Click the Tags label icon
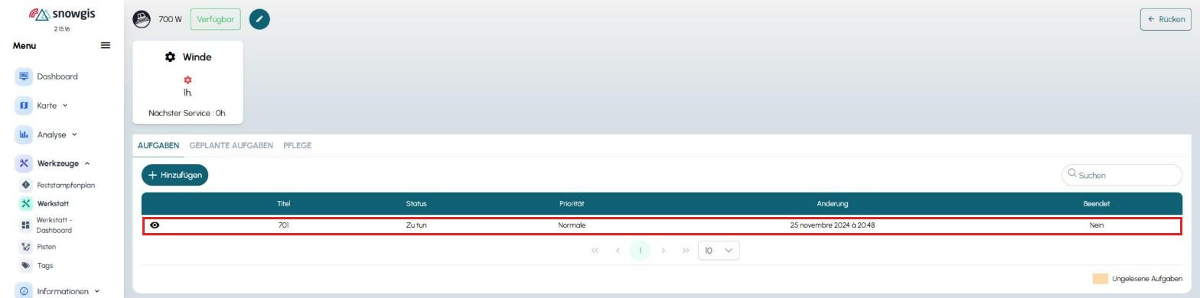 click(25, 266)
